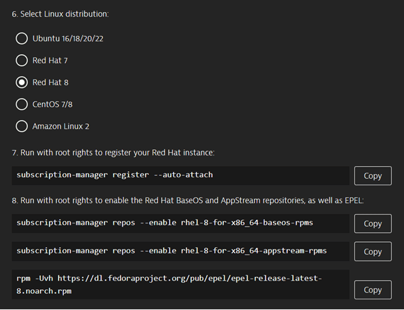Click the 'Red Hat 7' label text

(x=50, y=61)
